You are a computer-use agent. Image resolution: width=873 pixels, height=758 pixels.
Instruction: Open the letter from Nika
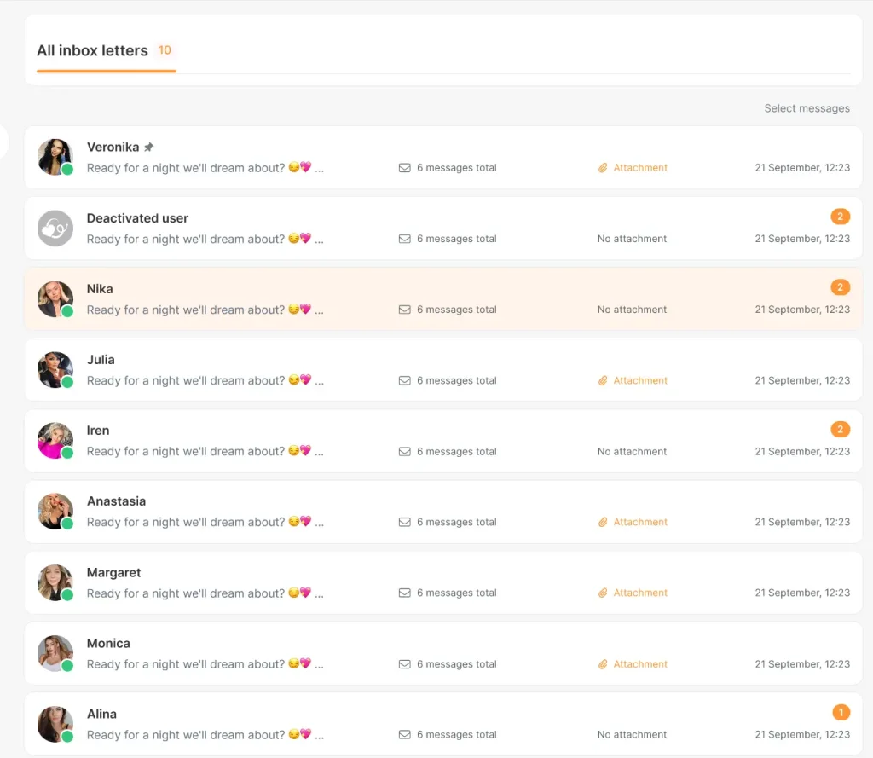[x=443, y=299]
